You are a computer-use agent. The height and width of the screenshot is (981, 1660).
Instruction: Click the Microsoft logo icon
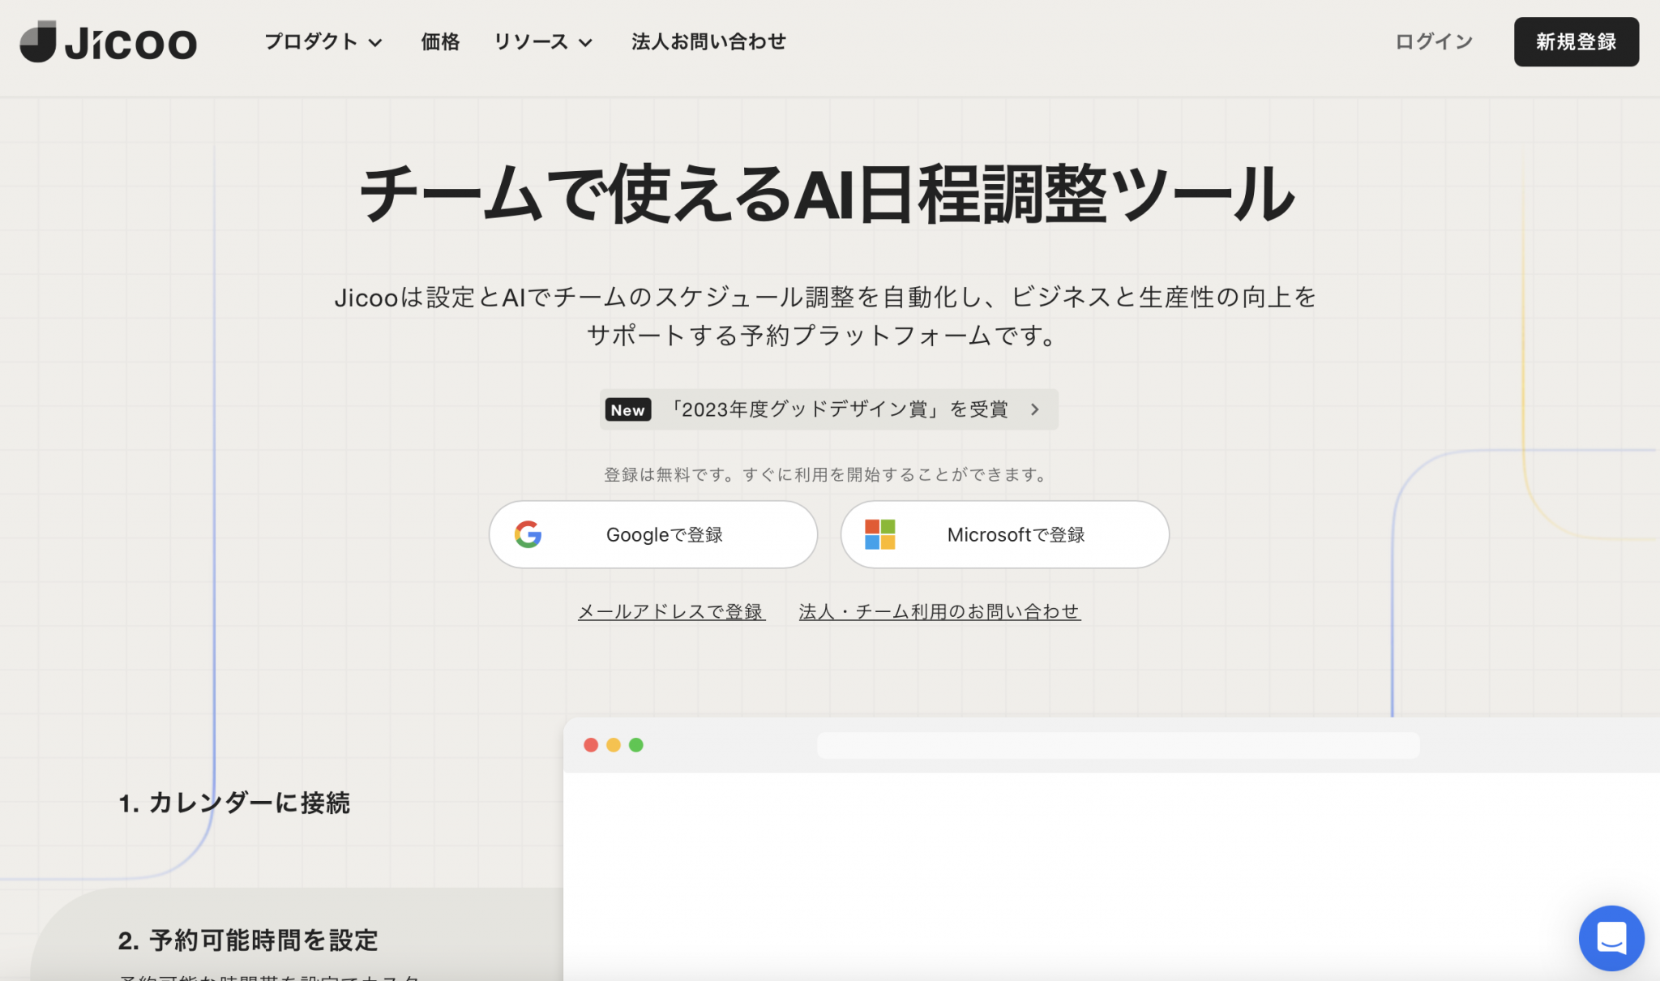879,534
